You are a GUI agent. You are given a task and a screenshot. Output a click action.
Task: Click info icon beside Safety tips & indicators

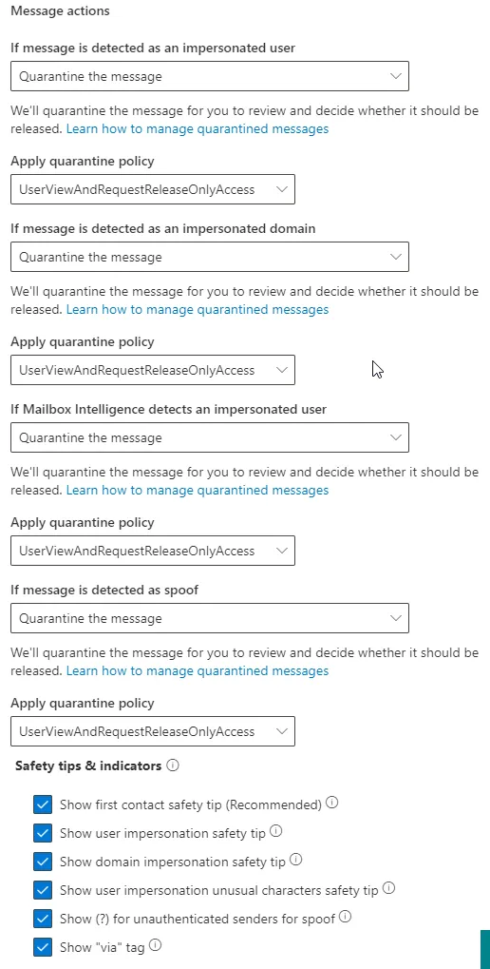click(173, 766)
